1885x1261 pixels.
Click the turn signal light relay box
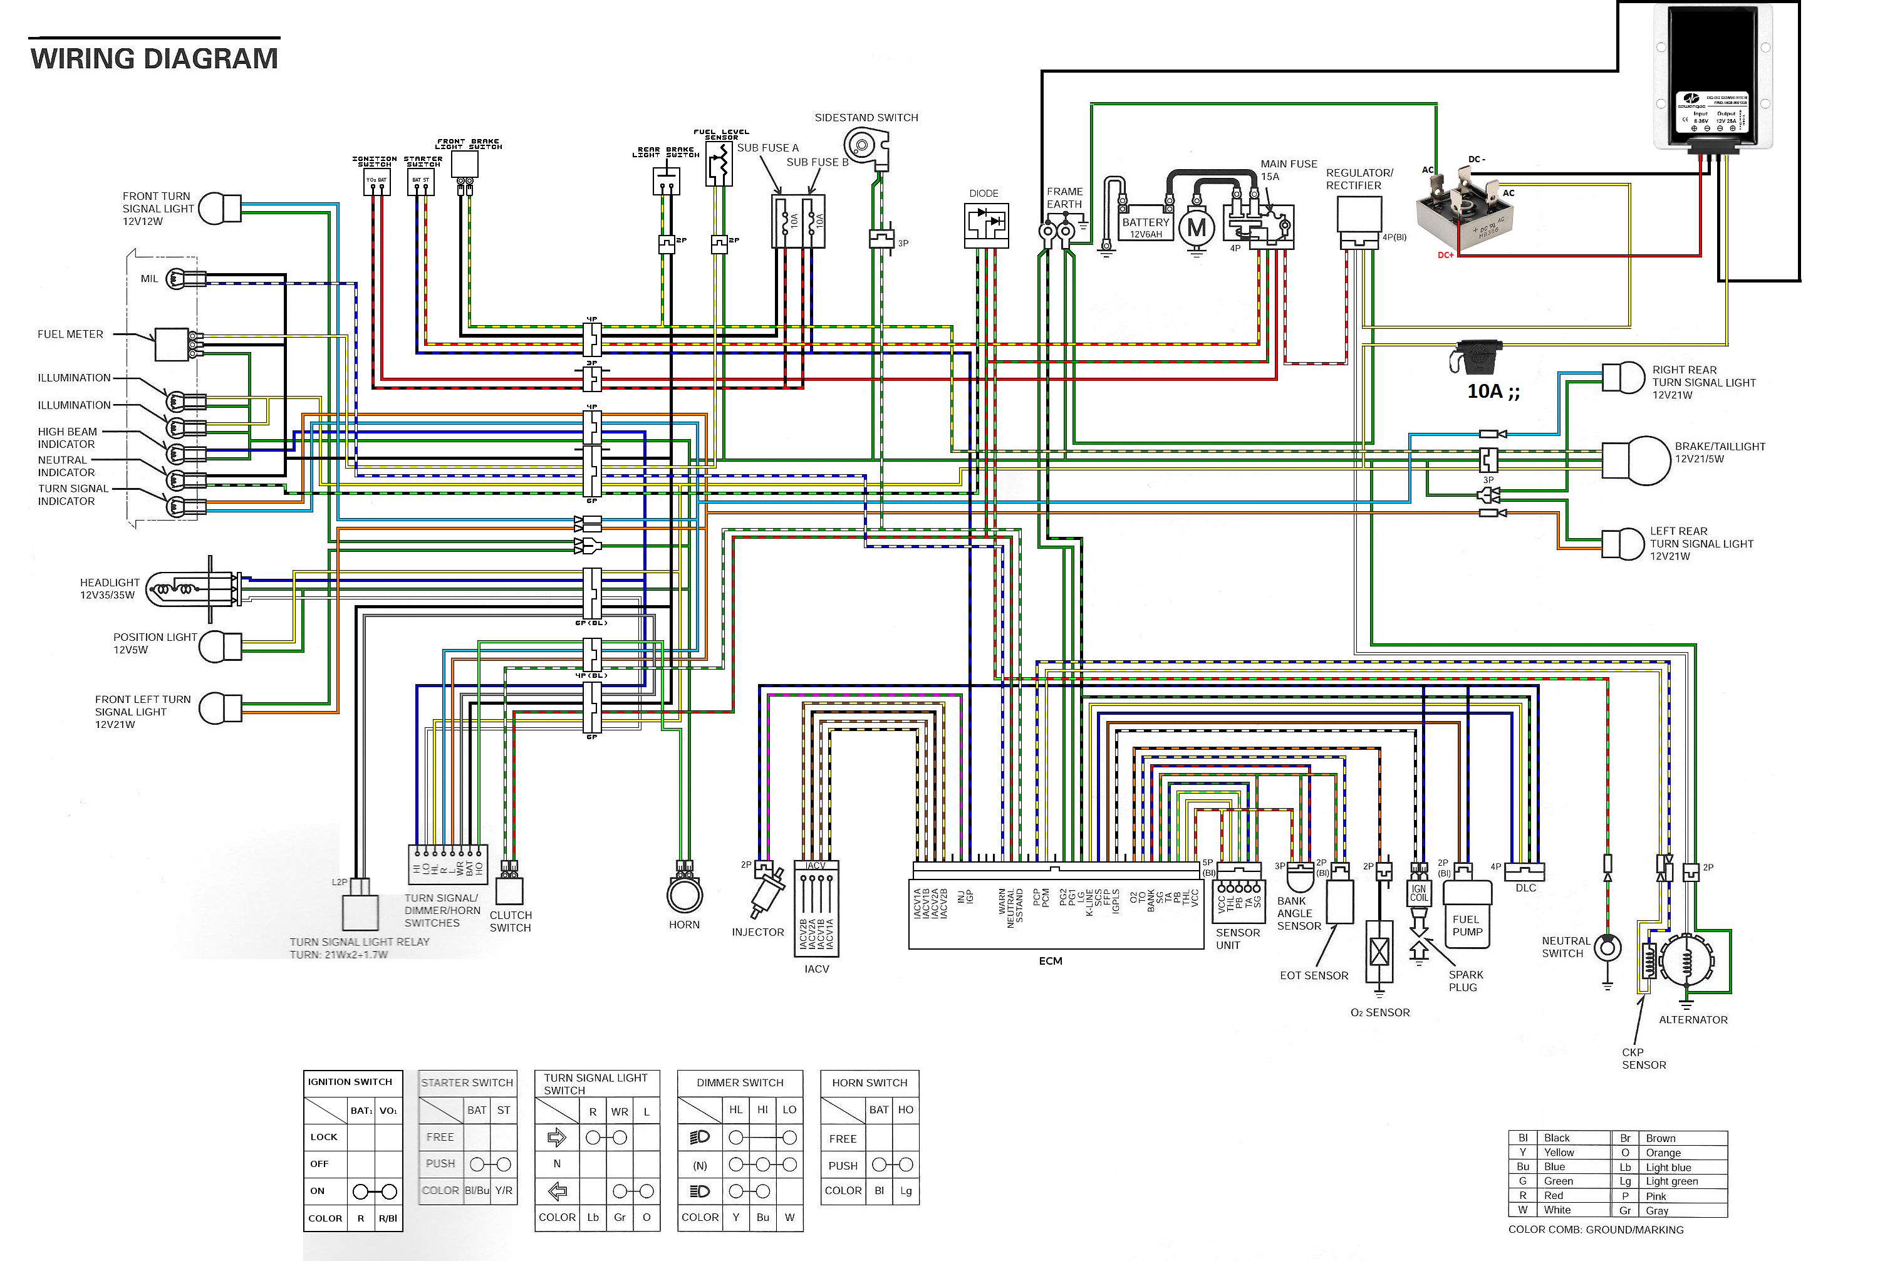(x=360, y=913)
